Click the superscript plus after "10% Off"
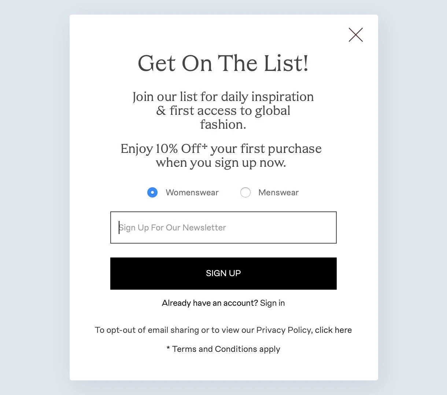 (x=204, y=146)
